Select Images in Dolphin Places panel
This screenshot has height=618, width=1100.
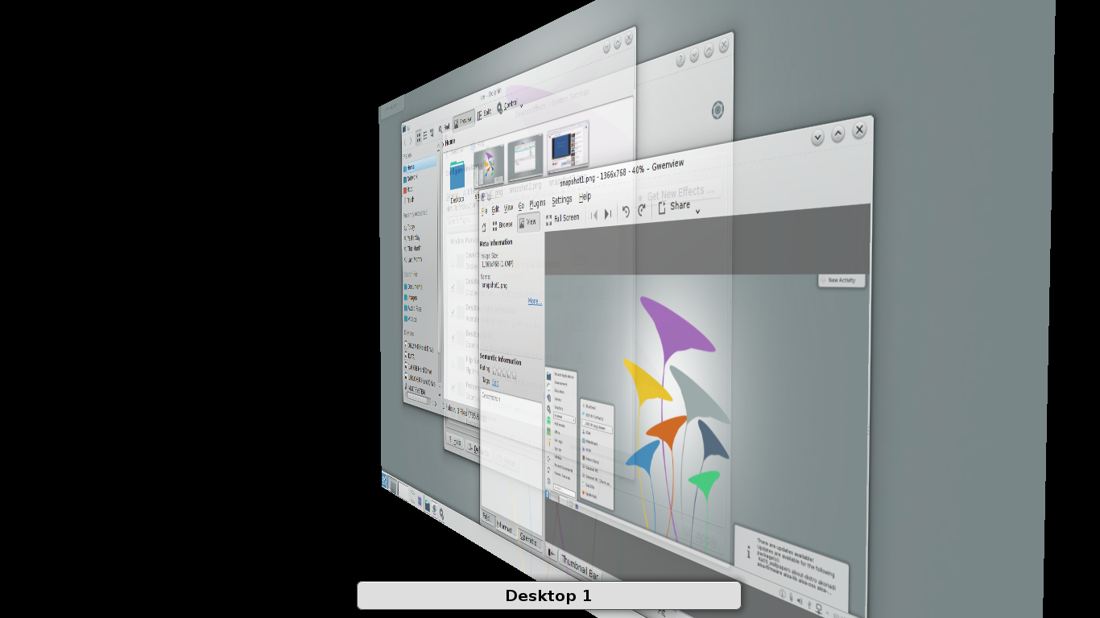coord(411,298)
